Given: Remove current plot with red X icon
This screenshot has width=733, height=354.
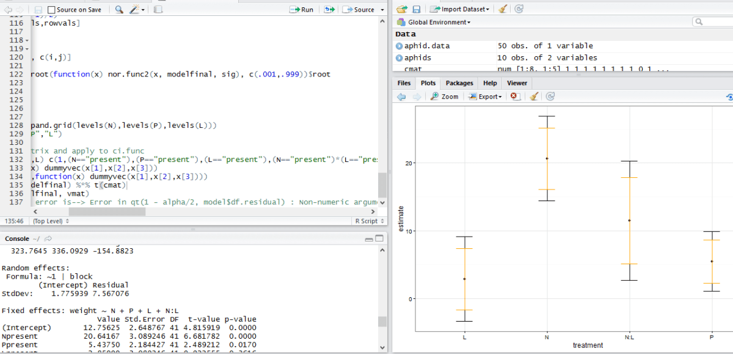Looking at the screenshot, I should [x=514, y=96].
